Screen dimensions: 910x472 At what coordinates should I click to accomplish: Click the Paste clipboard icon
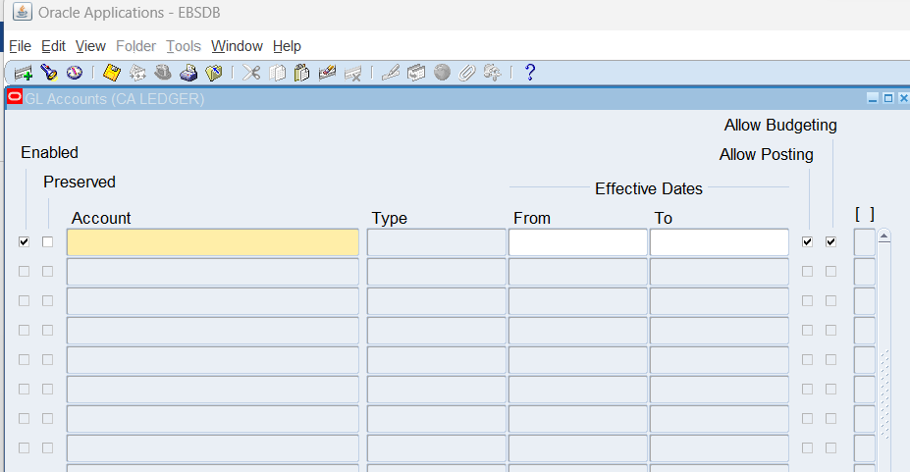click(x=301, y=73)
